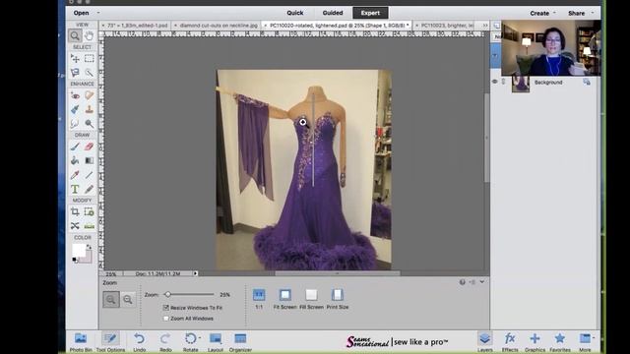Launch the Organizer
This screenshot has width=630, height=354.
tap(240, 342)
